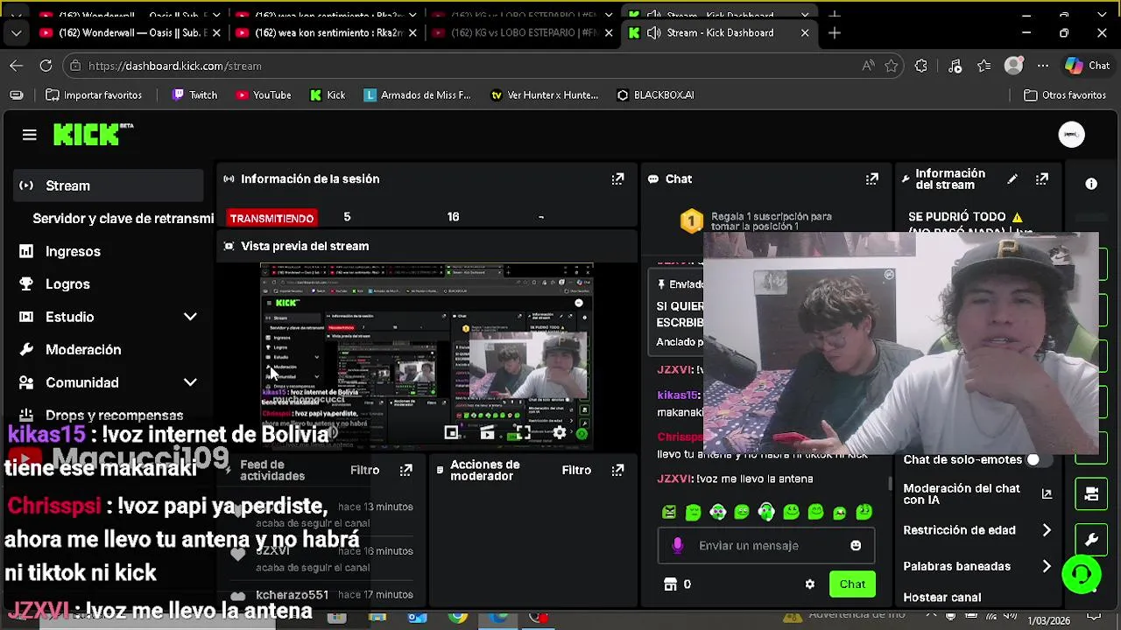Open chat settings gear icon
This screenshot has height=630, width=1121.
[x=810, y=584]
